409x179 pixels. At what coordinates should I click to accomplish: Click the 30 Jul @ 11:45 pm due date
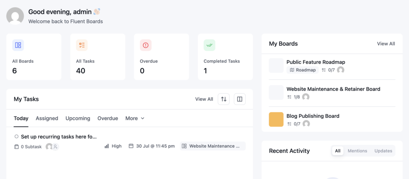(x=155, y=146)
